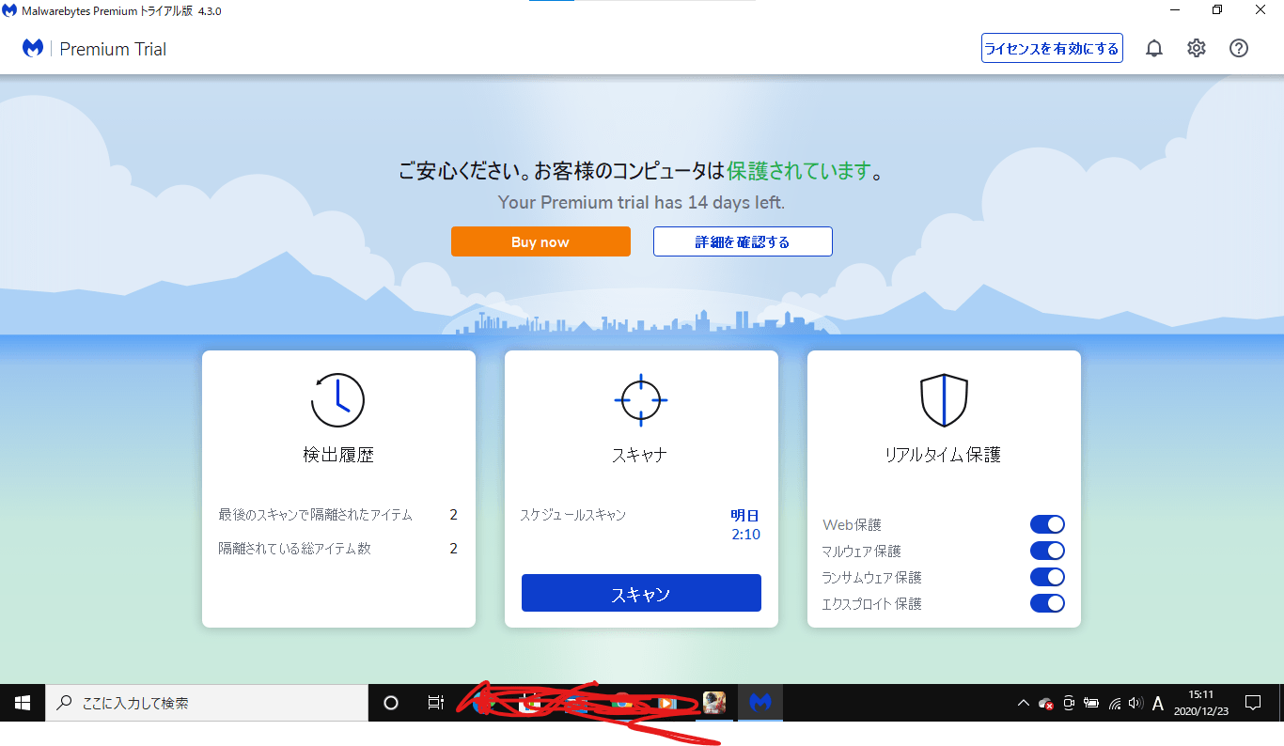The image size is (1284, 746).
Task: Click the ランサムウェア保護 label text
Action: click(x=871, y=578)
